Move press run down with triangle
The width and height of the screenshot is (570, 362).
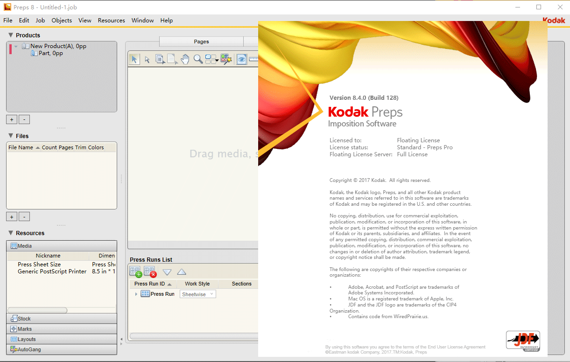click(167, 272)
